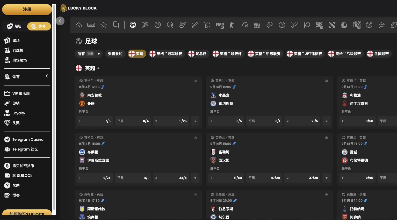The height and width of the screenshot is (220, 397).
Task: Expand more markets for 富勒姆 vs 西汉姆
Action: click(x=327, y=178)
